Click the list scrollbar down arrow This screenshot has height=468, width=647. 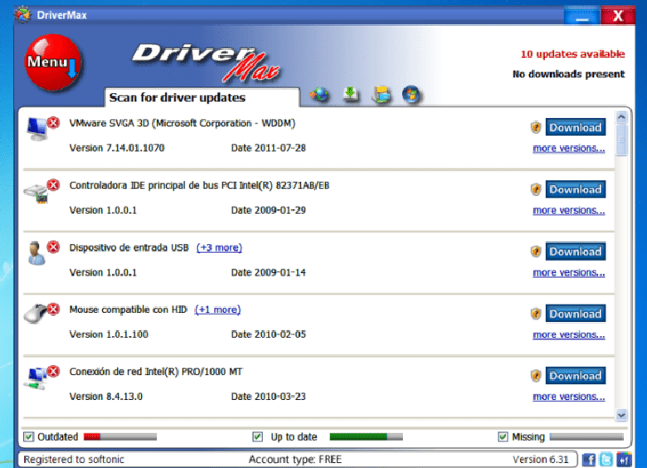(621, 415)
